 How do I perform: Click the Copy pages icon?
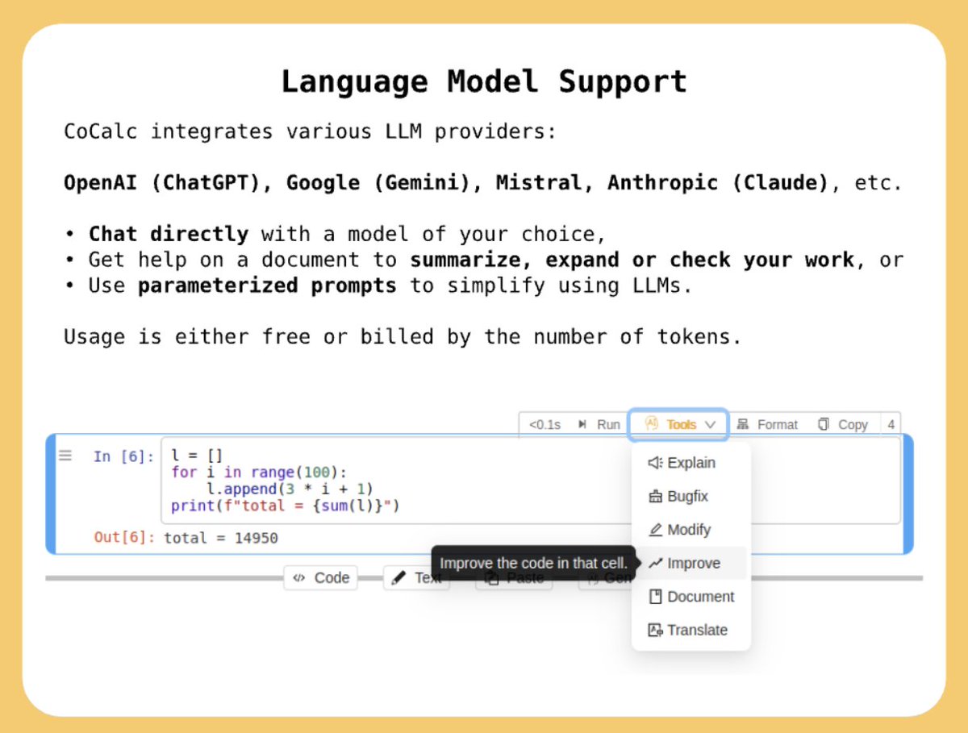824,424
